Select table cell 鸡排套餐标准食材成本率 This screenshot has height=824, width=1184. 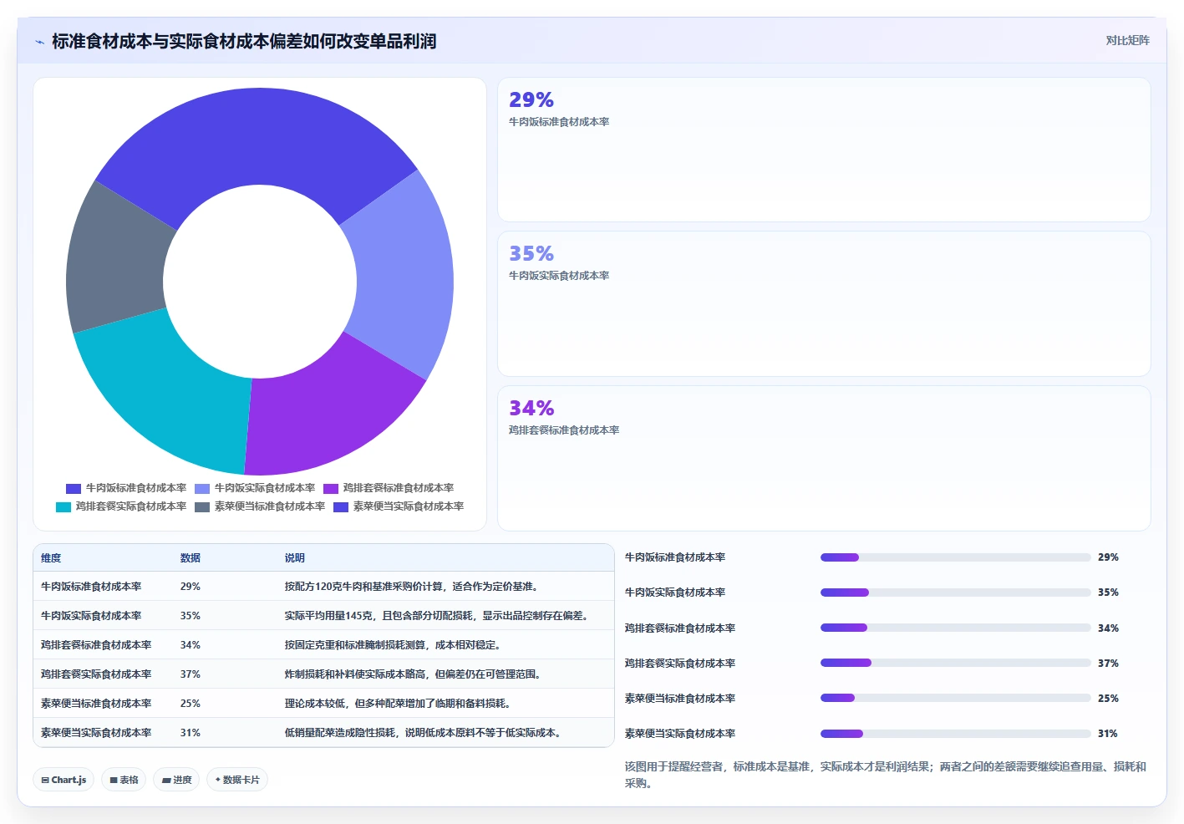point(96,645)
